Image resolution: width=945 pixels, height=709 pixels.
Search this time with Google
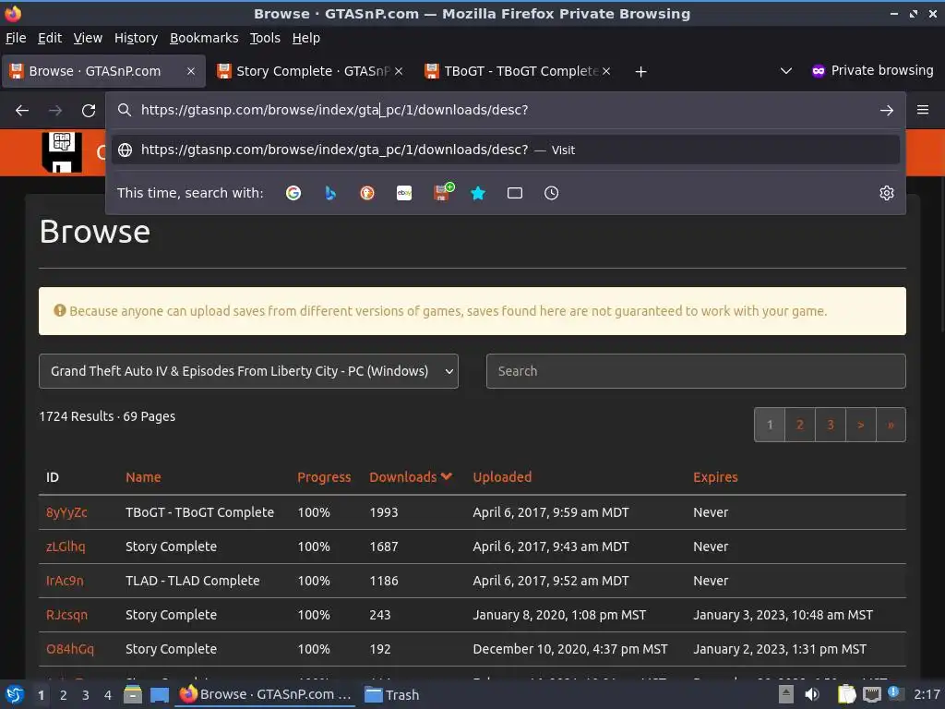(x=293, y=193)
